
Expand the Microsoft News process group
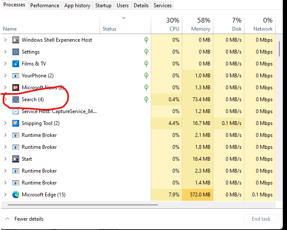pyautogui.click(x=5, y=88)
